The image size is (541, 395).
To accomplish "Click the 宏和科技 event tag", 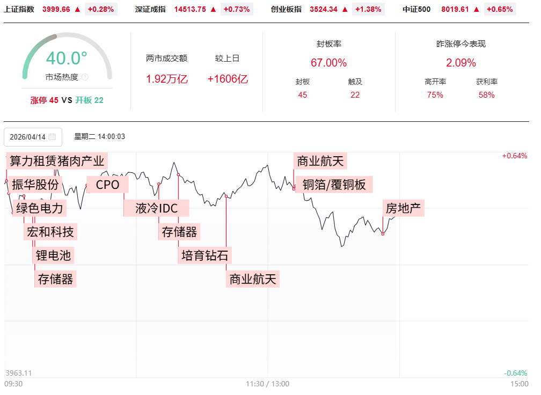I will pos(50,232).
